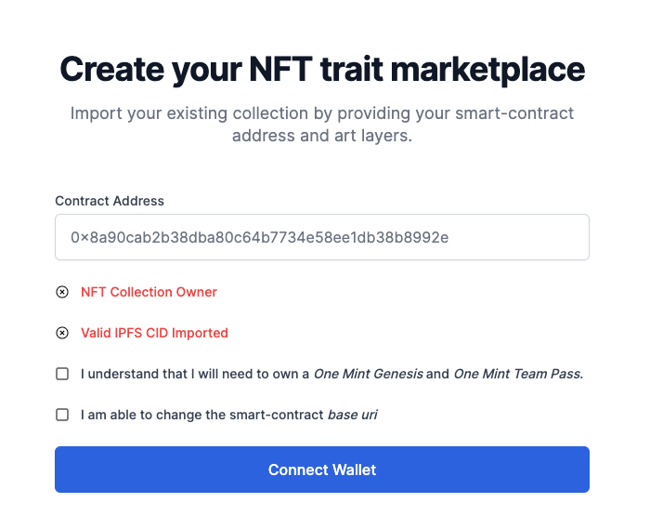Click the 0x8a90 placeholder address text
Screen dimensions: 650x529
[259, 237]
